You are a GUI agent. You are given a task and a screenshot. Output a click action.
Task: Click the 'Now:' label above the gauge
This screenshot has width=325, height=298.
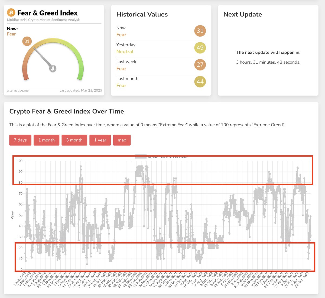[x=12, y=29]
